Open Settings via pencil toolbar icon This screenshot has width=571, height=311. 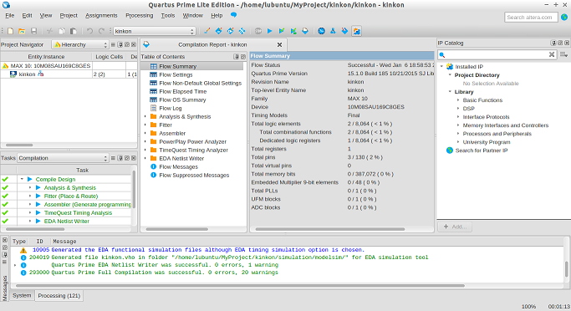207,31
